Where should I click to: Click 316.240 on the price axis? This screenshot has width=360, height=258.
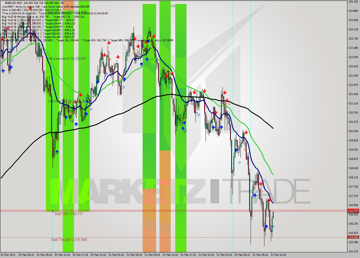pyautogui.click(x=353, y=224)
